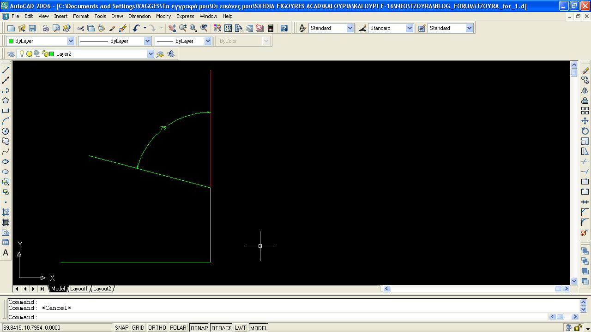Toggle ORTHO mode in status bar

157,328
